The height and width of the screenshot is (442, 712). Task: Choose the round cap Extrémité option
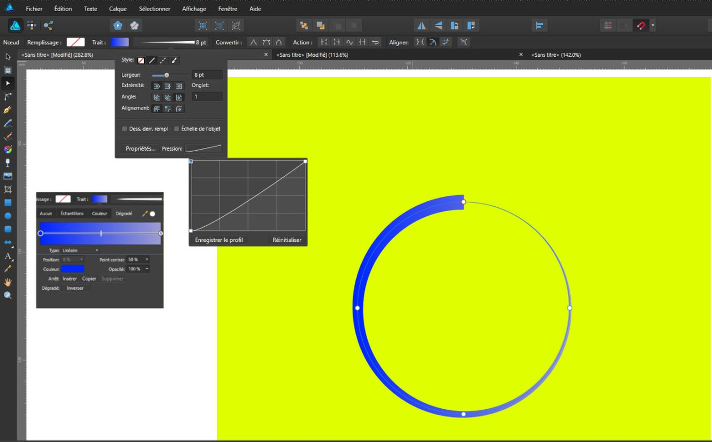point(157,86)
